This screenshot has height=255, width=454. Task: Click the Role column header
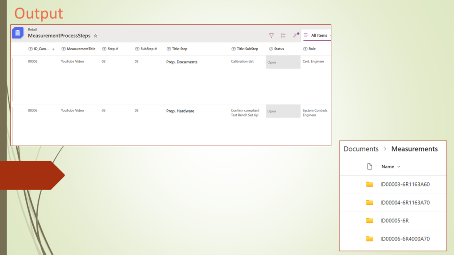(309, 49)
